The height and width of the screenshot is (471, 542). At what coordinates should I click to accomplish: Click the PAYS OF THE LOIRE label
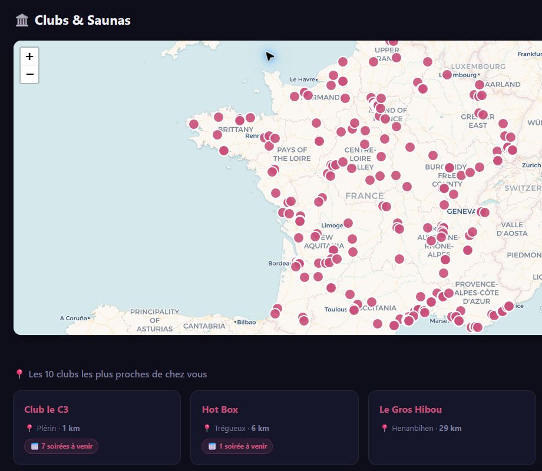click(292, 154)
